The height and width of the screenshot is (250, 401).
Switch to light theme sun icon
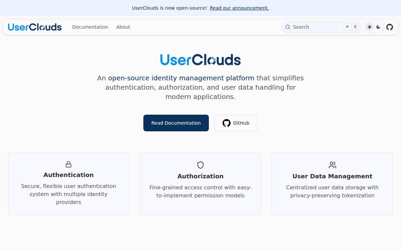pyautogui.click(x=370, y=27)
